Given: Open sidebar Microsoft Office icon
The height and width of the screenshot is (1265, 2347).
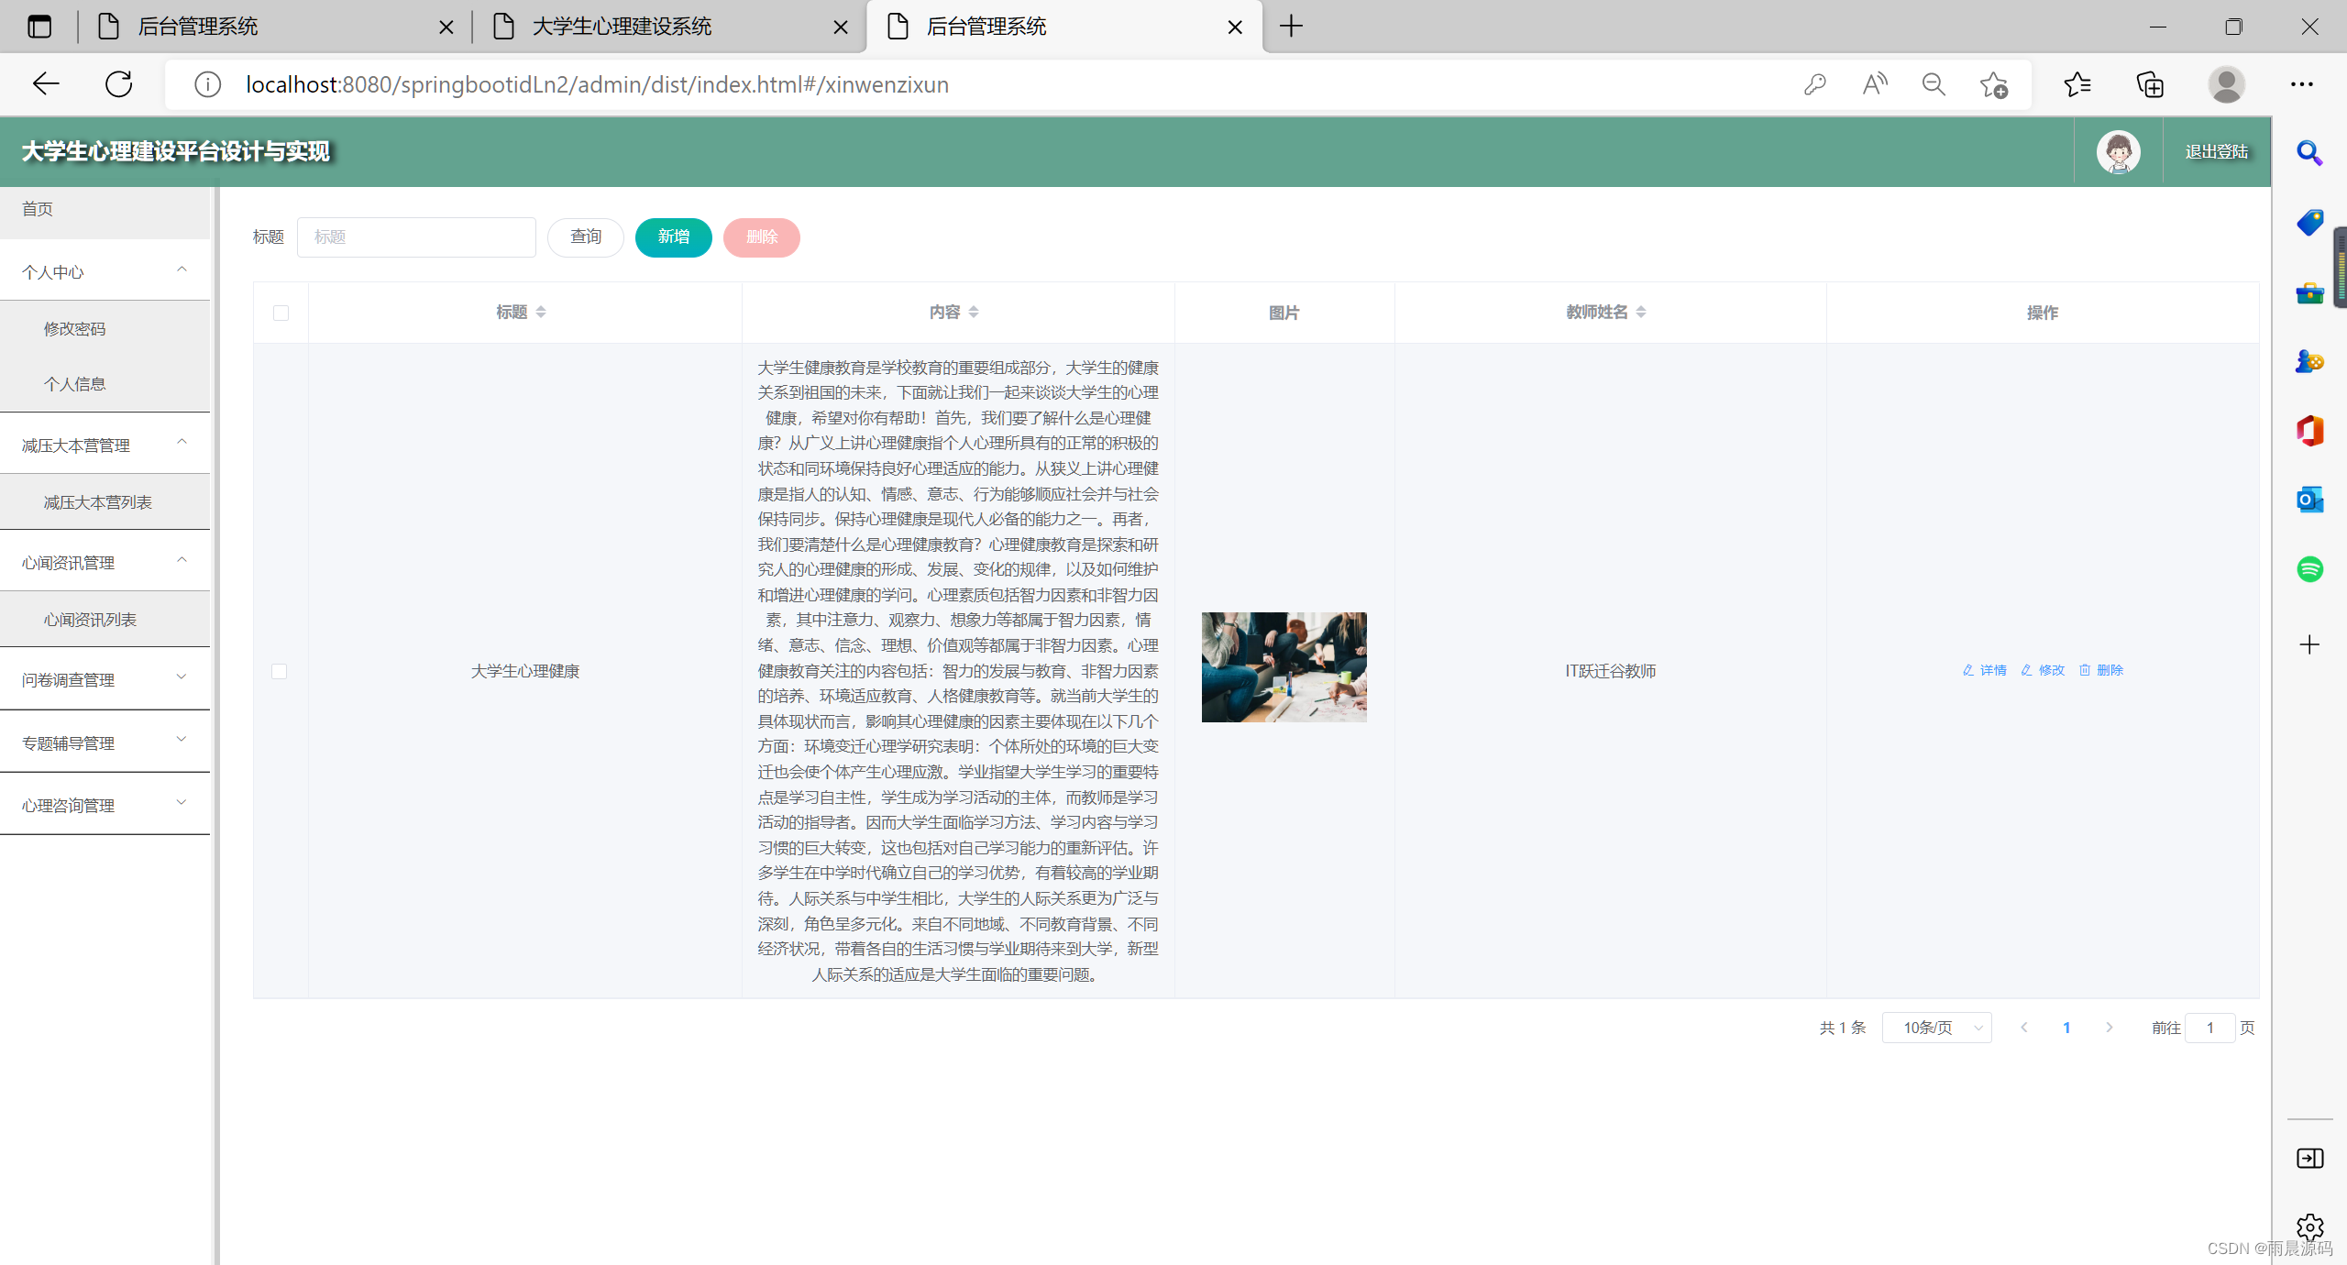Looking at the screenshot, I should (x=2309, y=430).
